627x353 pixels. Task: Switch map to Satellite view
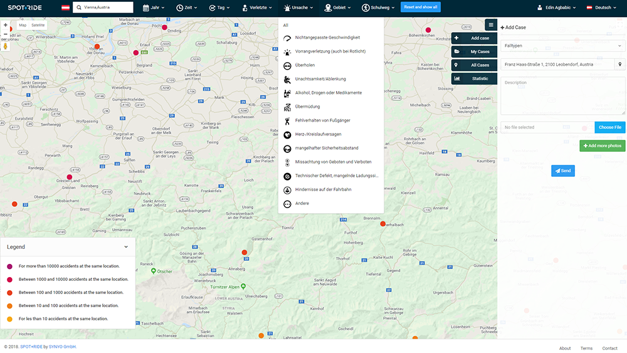coord(38,25)
